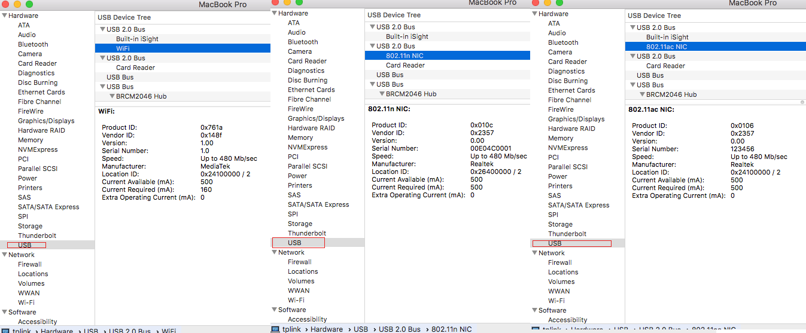Image resolution: width=806 pixels, height=333 pixels.
Task: Select Card Reader in the WiFi window
Action: pos(135,68)
